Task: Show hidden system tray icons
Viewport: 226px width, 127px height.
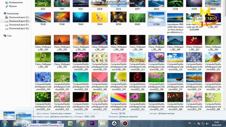Action: tap(194, 124)
